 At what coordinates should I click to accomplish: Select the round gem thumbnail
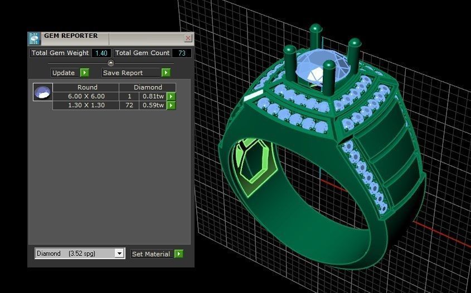(x=43, y=92)
